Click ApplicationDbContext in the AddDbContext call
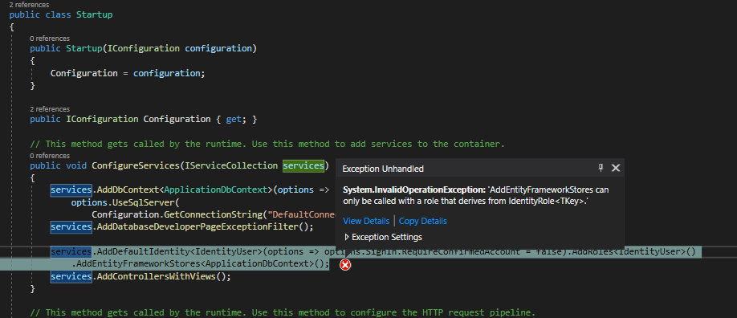This screenshot has height=318, width=737. [215, 190]
